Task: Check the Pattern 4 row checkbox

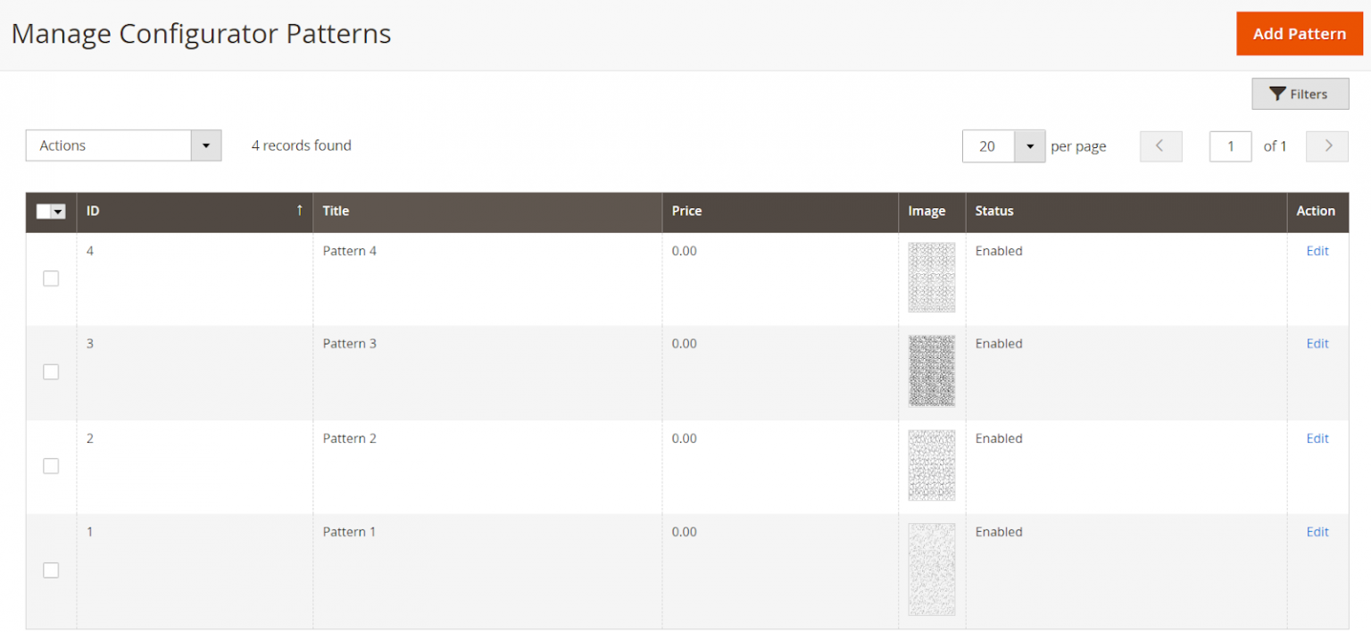Action: 51,278
